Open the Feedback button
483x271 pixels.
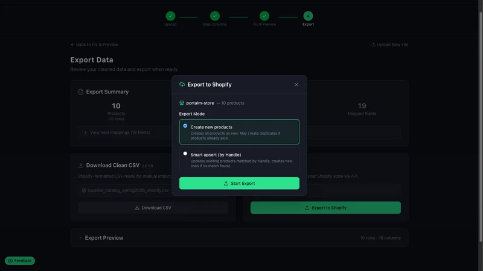click(x=20, y=261)
